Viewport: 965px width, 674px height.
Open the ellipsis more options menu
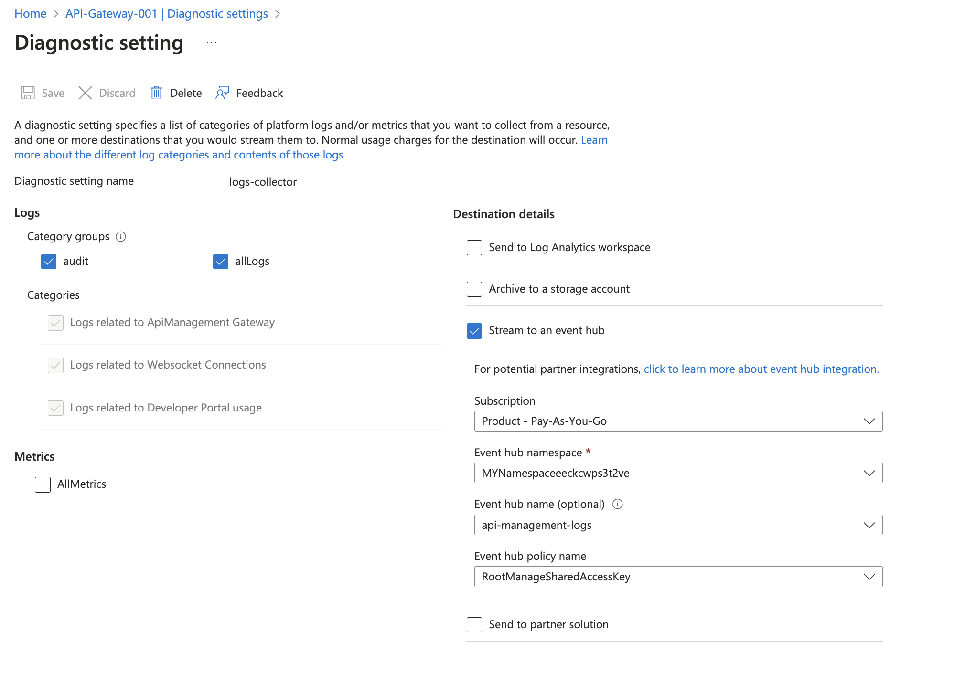point(212,43)
